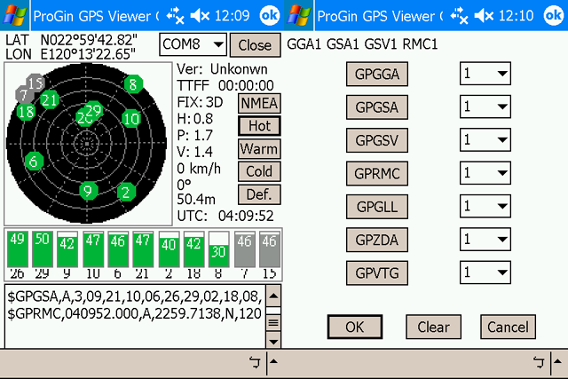568x379 pixels.
Task: Click gray satellite 7 marker
Action: click(24, 95)
